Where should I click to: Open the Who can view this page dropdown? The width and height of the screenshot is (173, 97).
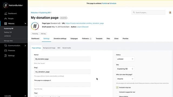coord(125,79)
